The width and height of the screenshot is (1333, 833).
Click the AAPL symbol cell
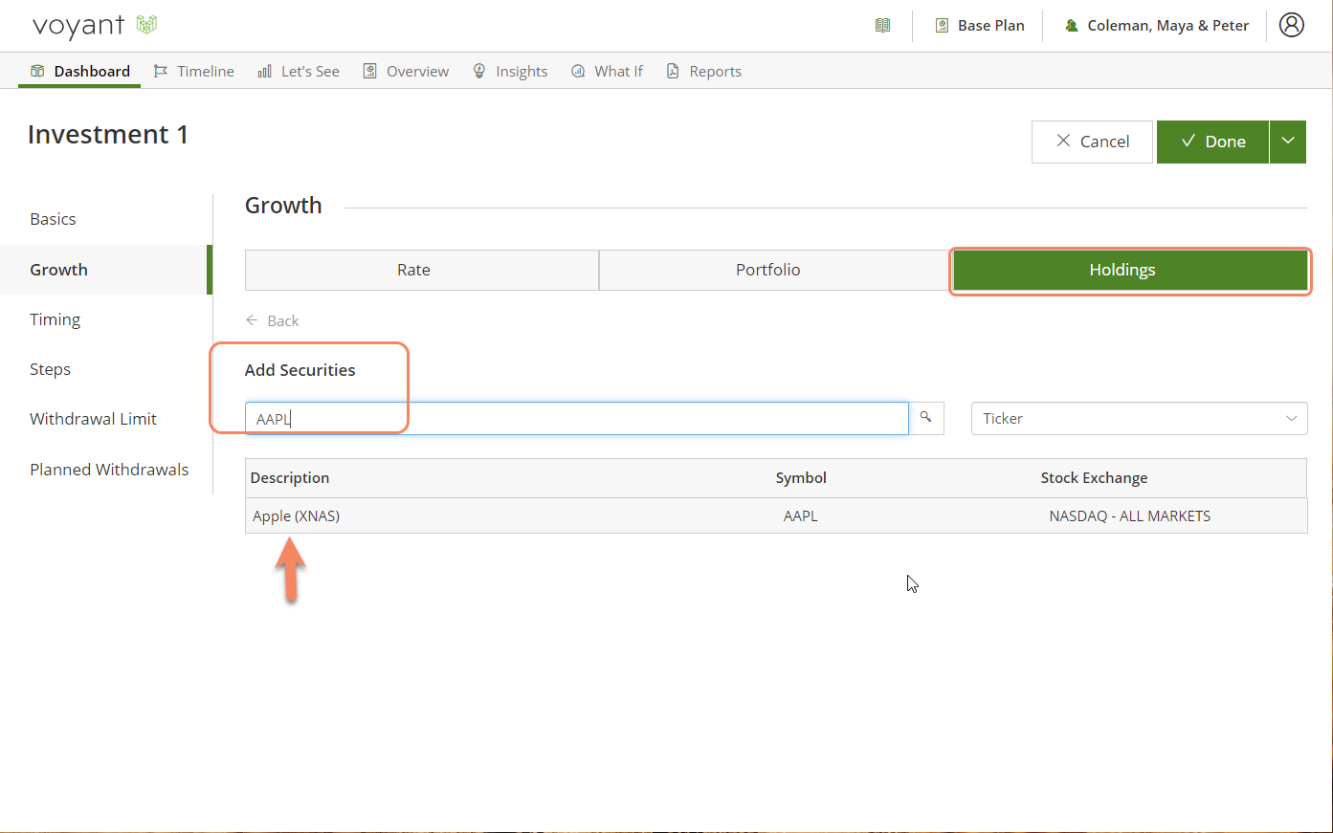click(x=801, y=515)
